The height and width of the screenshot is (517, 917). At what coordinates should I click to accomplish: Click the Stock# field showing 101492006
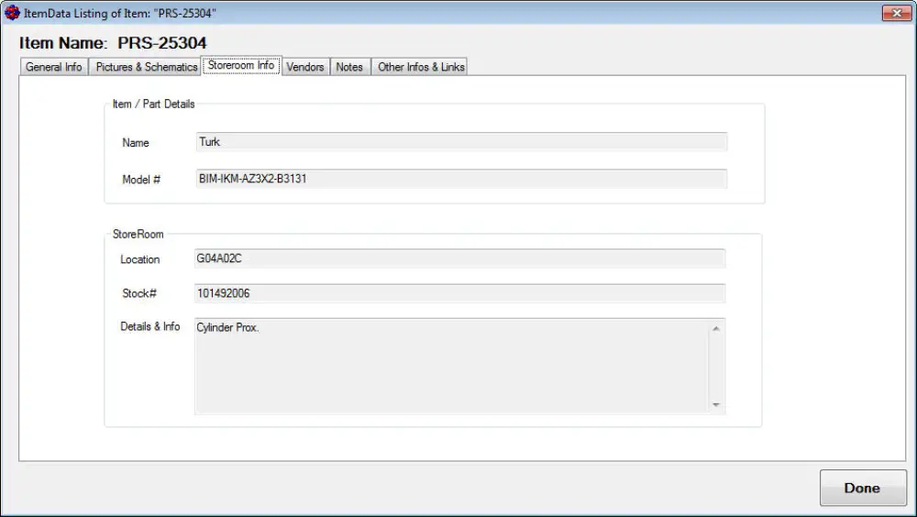click(459, 293)
